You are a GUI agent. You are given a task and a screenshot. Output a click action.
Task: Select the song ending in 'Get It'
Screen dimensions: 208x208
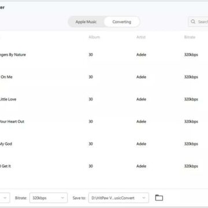pos(5,166)
